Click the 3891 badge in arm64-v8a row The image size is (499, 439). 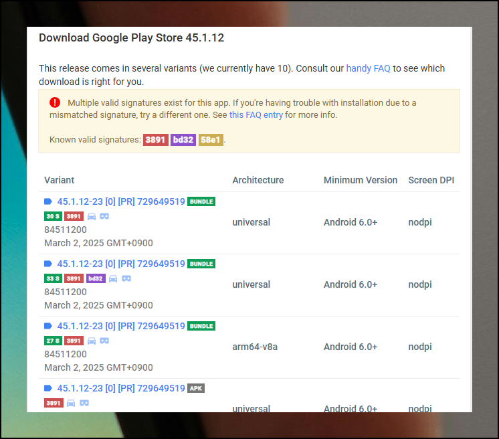click(x=74, y=341)
